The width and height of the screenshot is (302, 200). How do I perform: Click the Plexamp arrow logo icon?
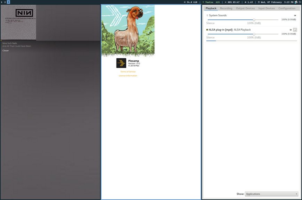point(121,63)
